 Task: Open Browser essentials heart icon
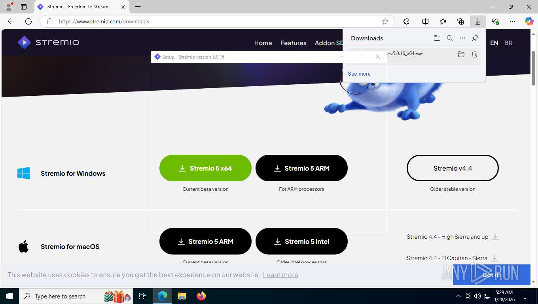pos(495,21)
